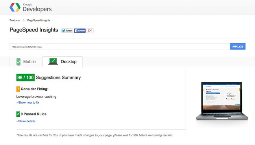
Task: Click the Consider Fixing label
Action: (x=35, y=89)
